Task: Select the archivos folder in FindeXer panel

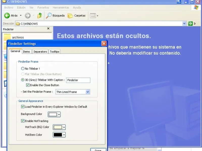Action: click(14, 37)
